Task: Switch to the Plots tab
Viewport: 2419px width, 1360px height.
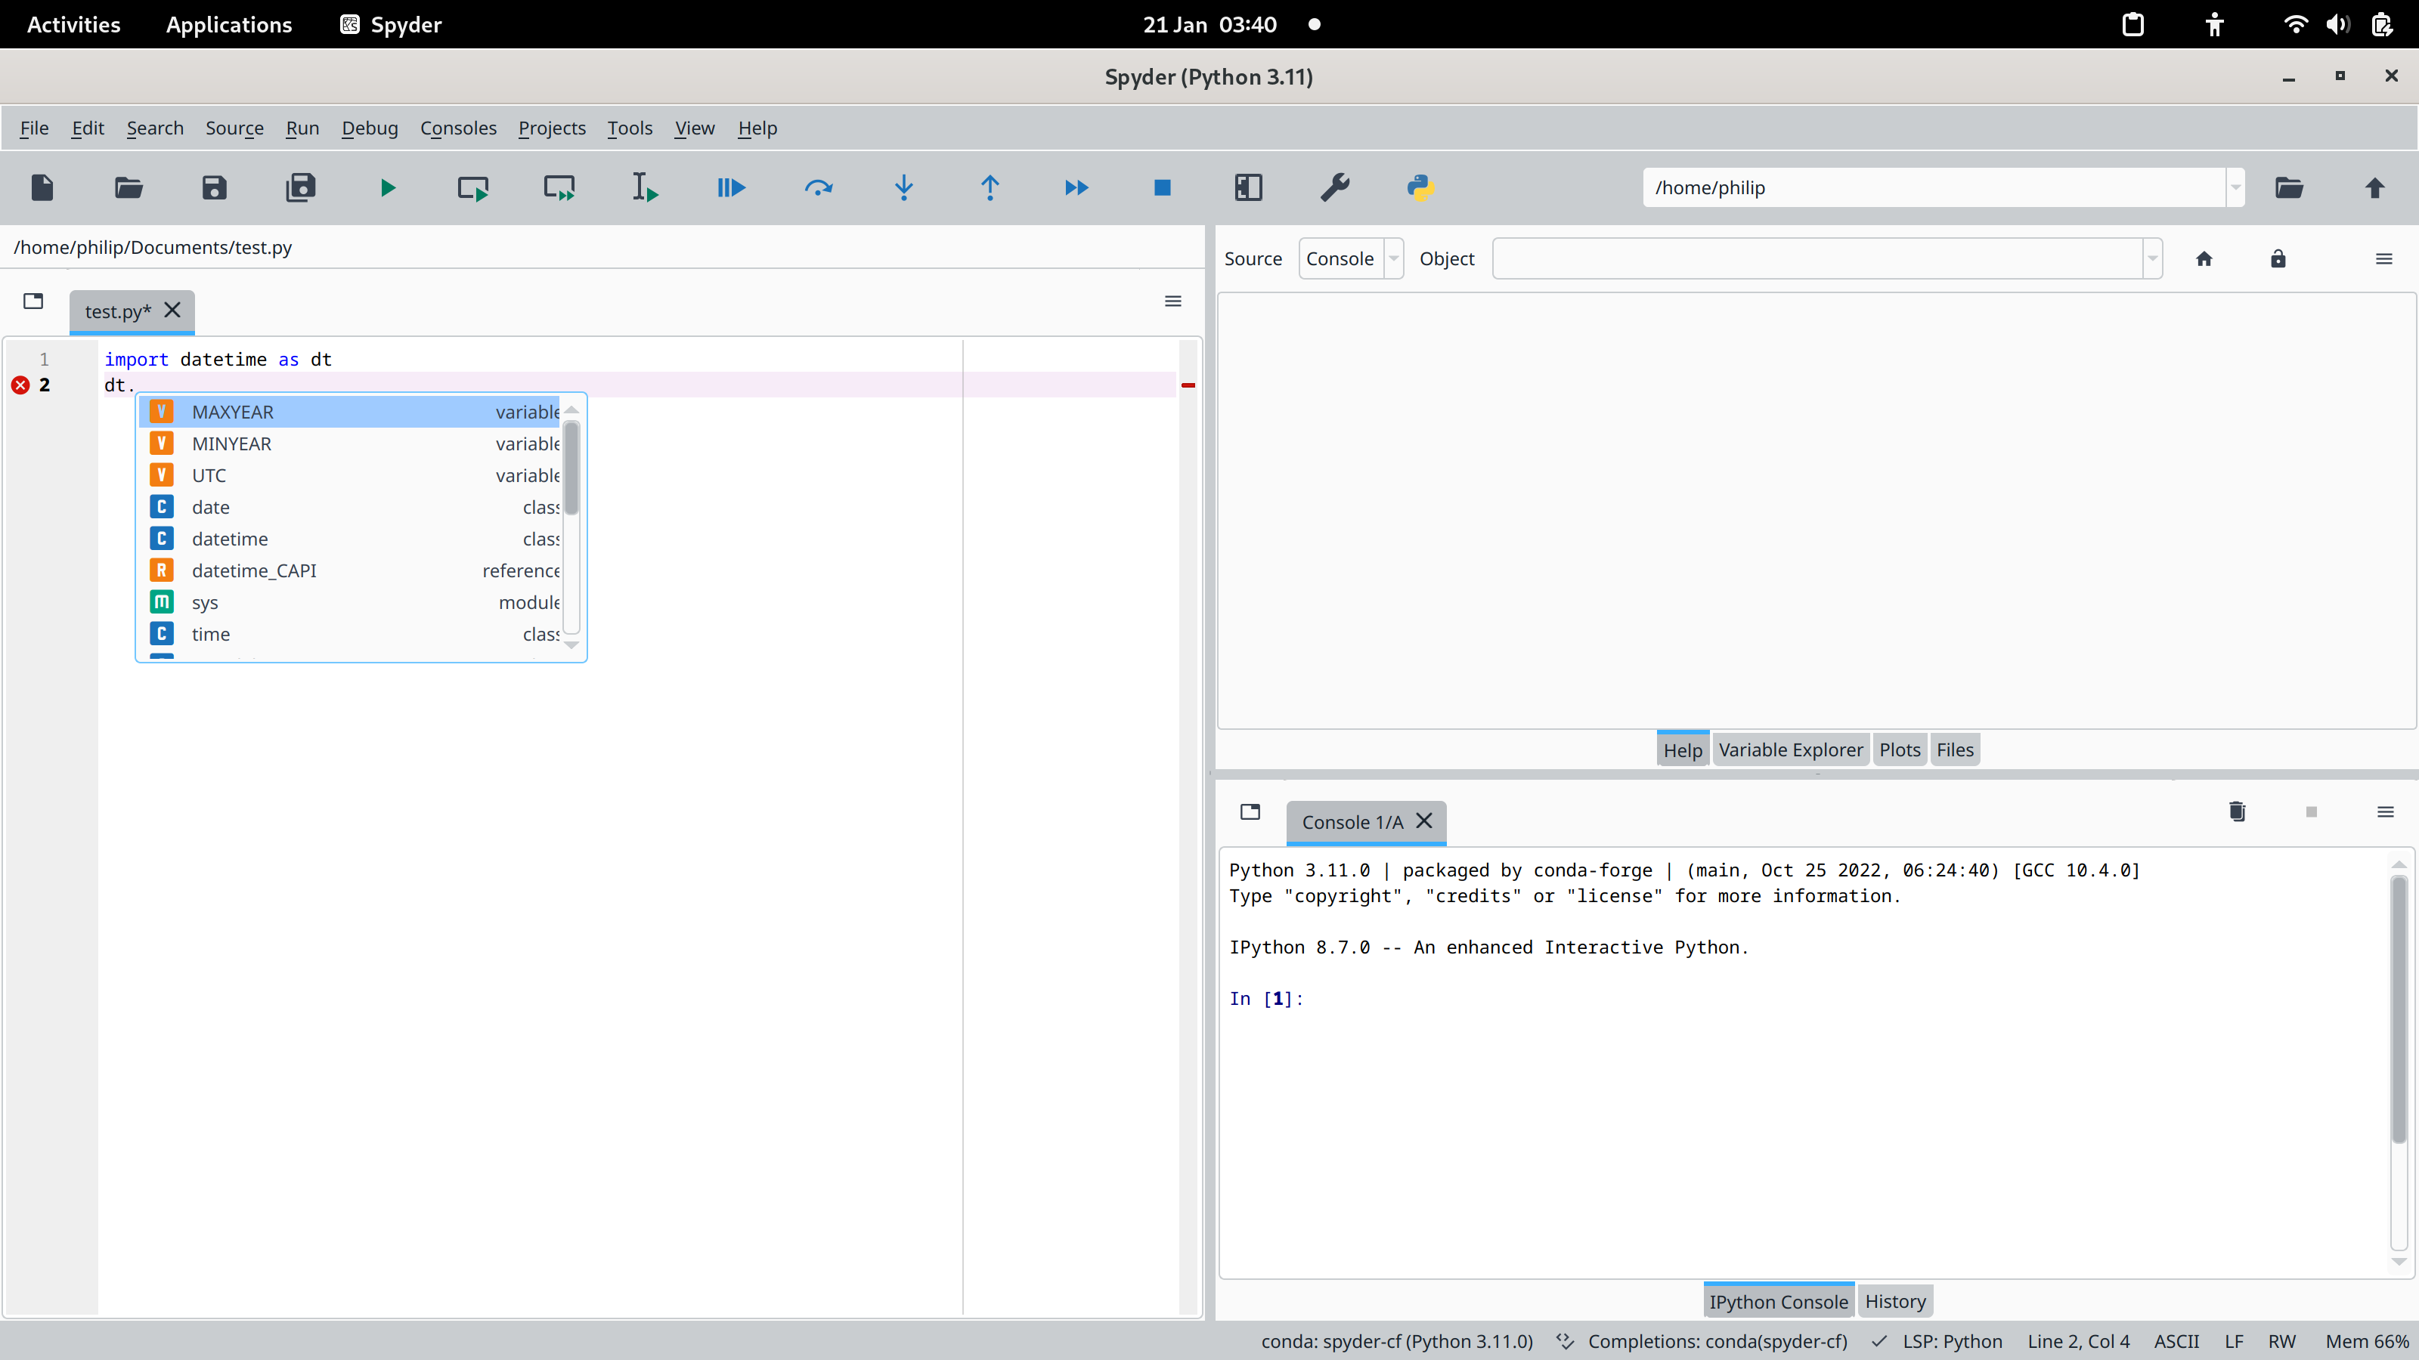Action: (x=1899, y=749)
